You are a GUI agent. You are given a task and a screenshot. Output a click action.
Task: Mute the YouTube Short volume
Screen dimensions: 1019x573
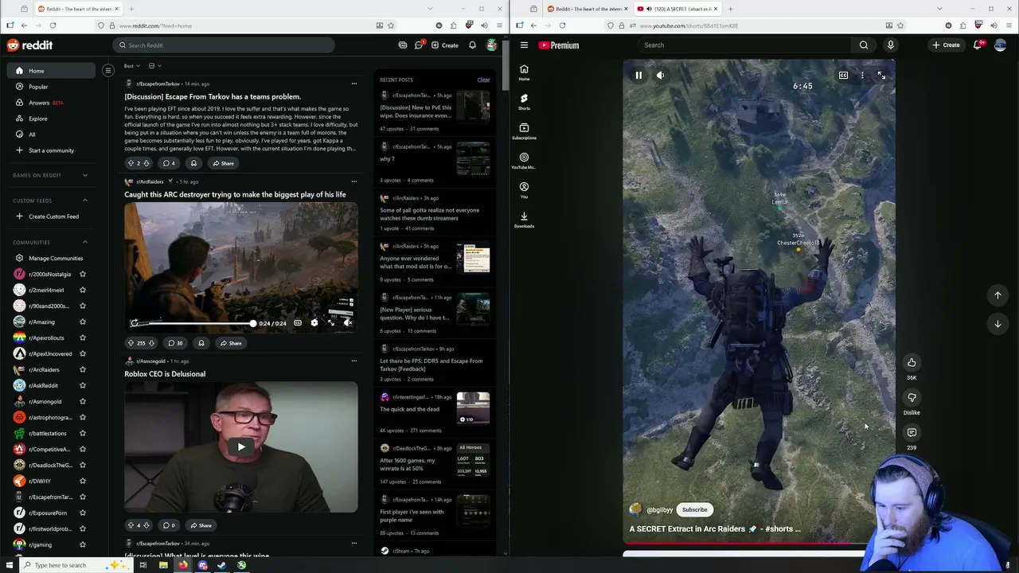660,76
